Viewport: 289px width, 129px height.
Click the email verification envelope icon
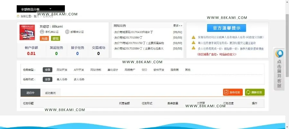[67, 32]
